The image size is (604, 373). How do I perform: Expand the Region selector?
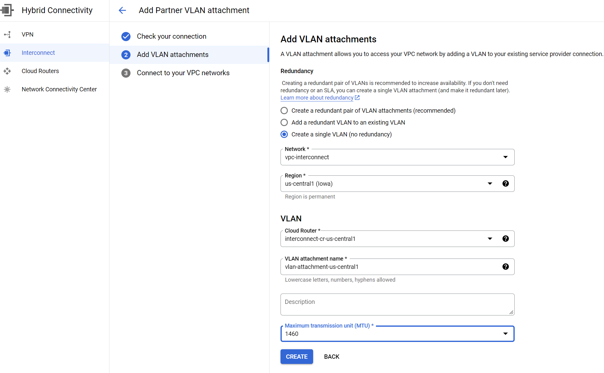pos(490,183)
